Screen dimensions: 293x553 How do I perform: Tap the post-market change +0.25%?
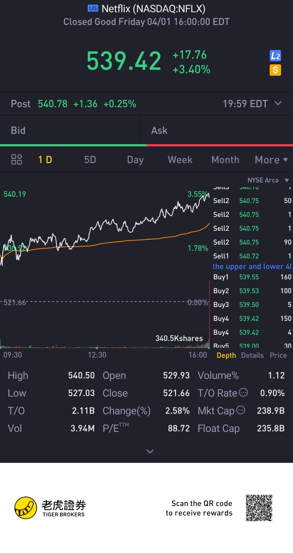pyautogui.click(x=120, y=104)
